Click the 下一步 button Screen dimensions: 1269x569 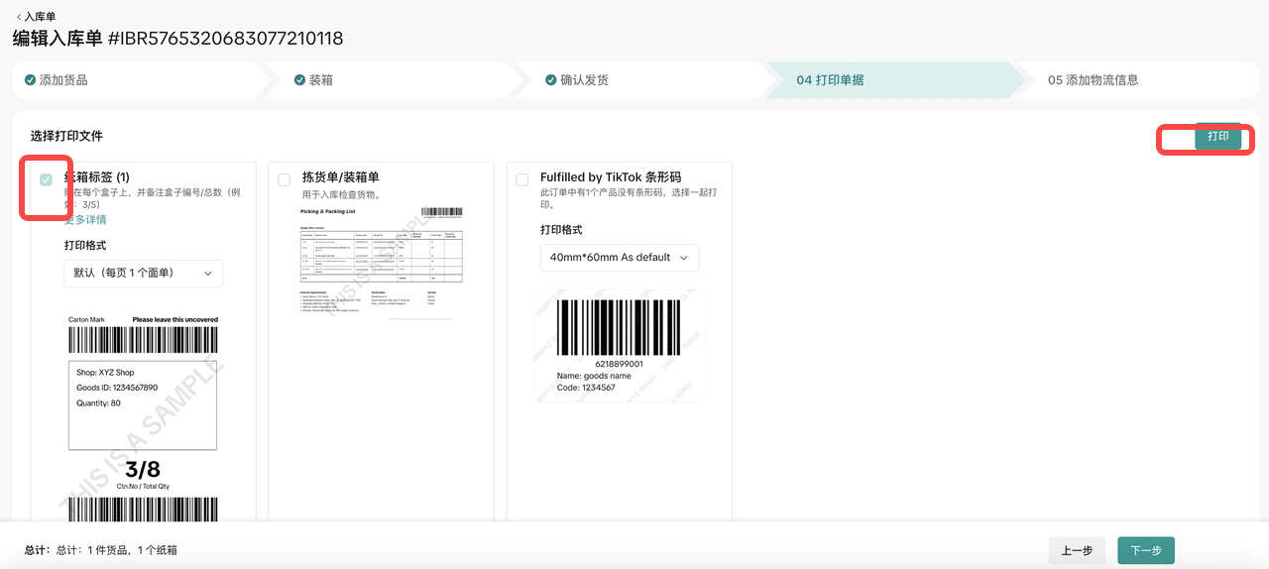[1145, 550]
